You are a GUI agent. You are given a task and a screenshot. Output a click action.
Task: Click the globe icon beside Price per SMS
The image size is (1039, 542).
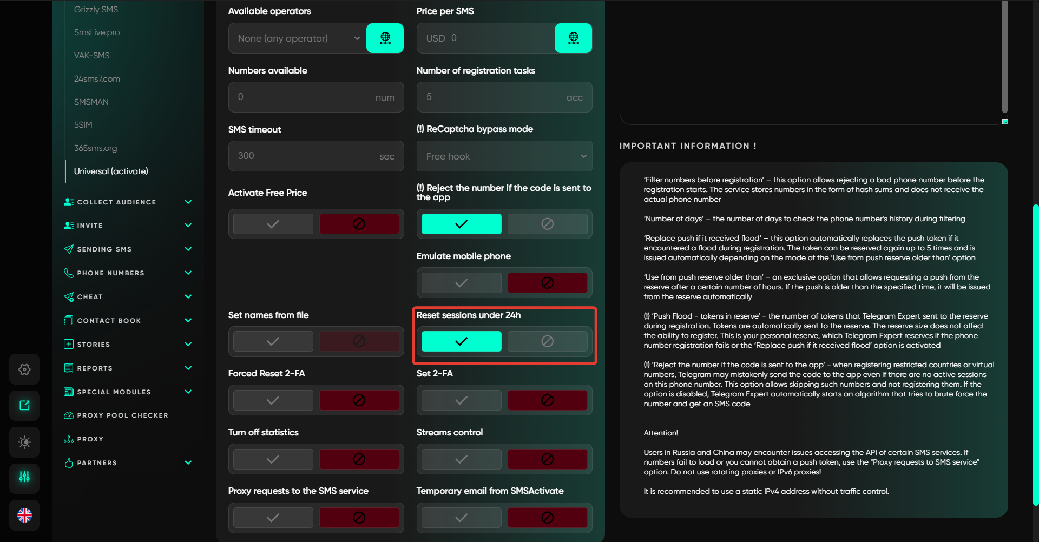573,38
